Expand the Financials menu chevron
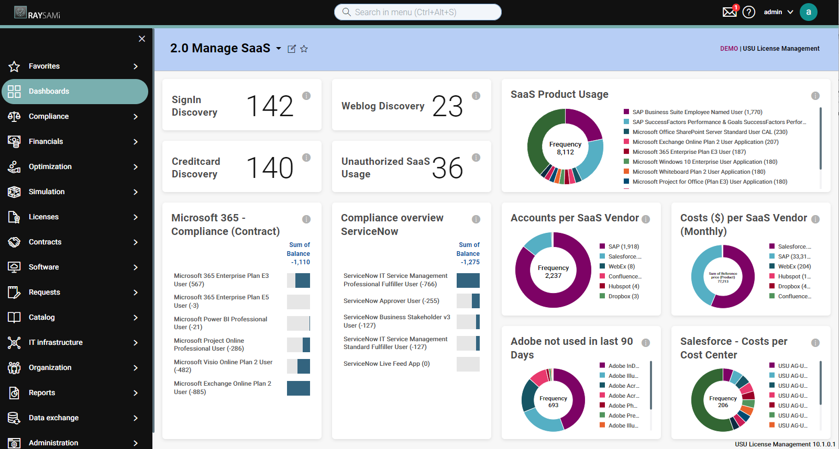This screenshot has height=449, width=839. coord(136,142)
